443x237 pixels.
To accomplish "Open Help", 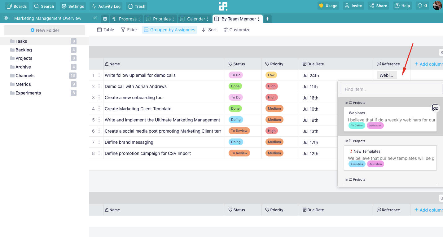I will (x=402, y=6).
